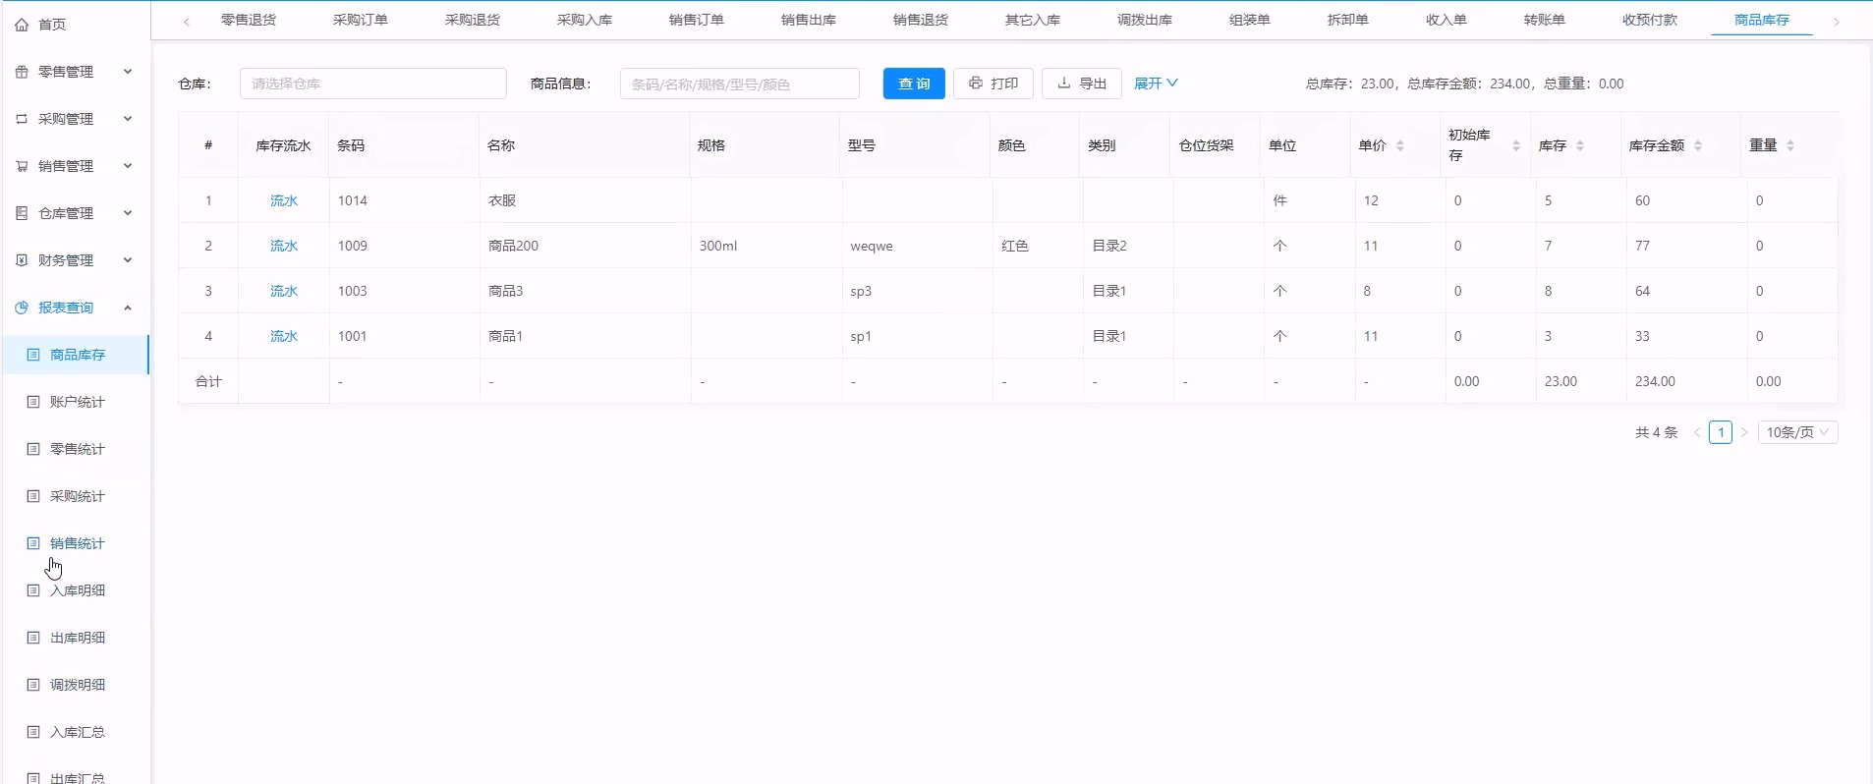Image resolution: width=1873 pixels, height=784 pixels.
Task: Expand more filters with 展开
Action: click(x=1156, y=84)
